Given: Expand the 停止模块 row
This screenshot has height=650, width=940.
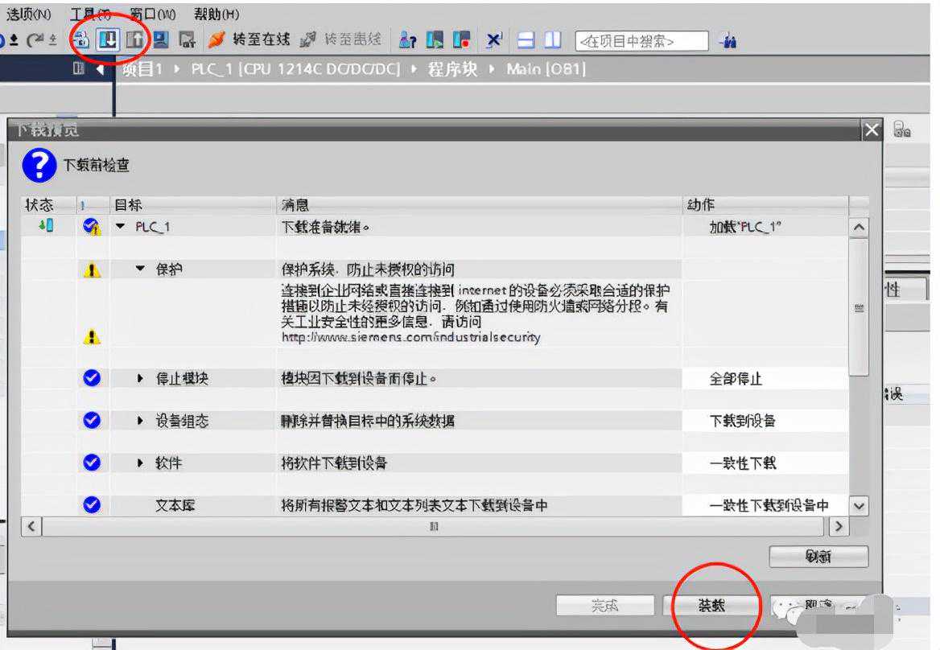Looking at the screenshot, I should [x=141, y=378].
